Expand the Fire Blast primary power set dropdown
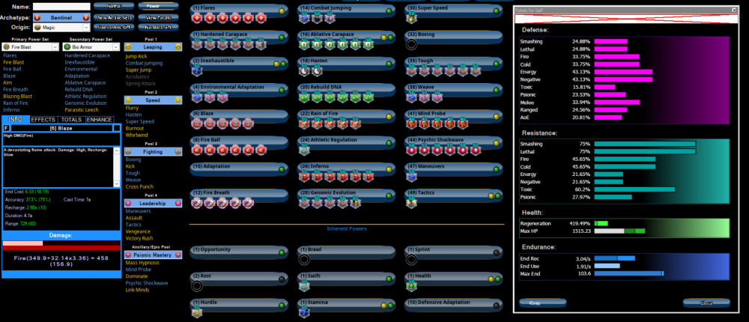 30,47
